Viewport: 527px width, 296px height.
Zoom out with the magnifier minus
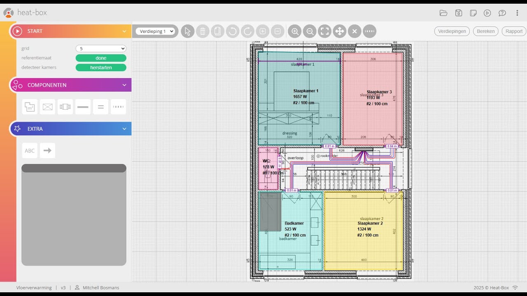coord(310,31)
